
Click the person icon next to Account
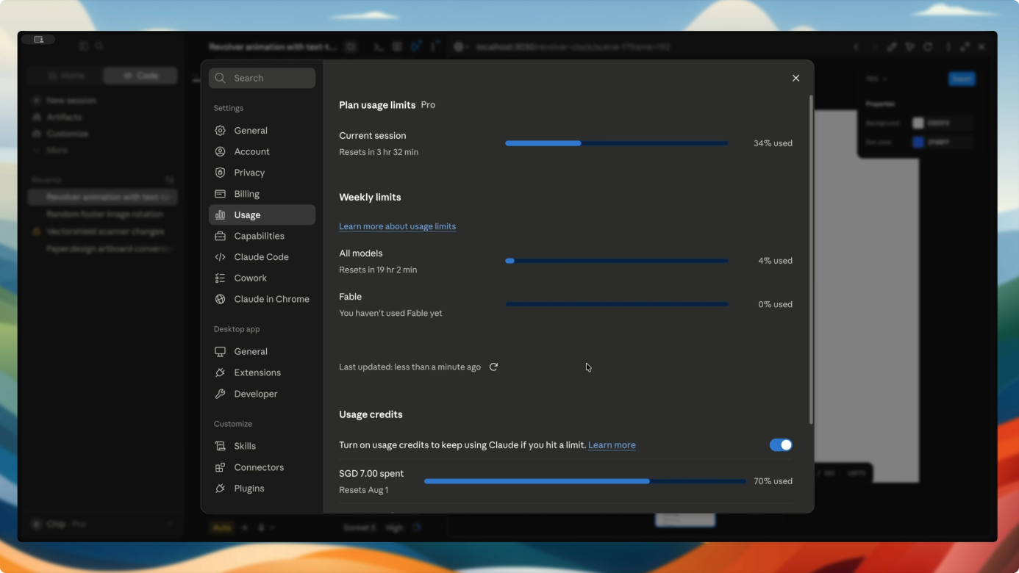click(x=220, y=151)
